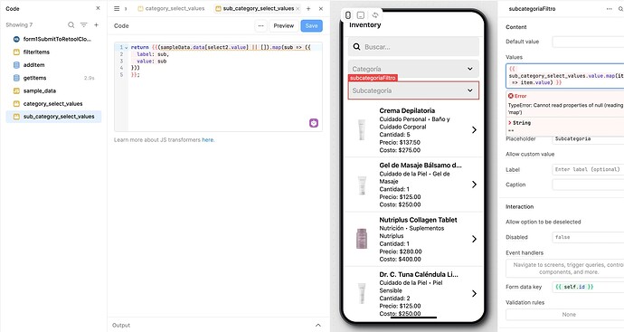Click the Buscar search field
Image resolution: width=624 pixels, height=332 pixels.
(413, 46)
